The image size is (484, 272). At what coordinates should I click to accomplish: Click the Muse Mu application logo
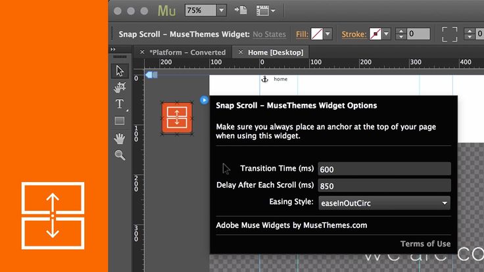coord(166,11)
